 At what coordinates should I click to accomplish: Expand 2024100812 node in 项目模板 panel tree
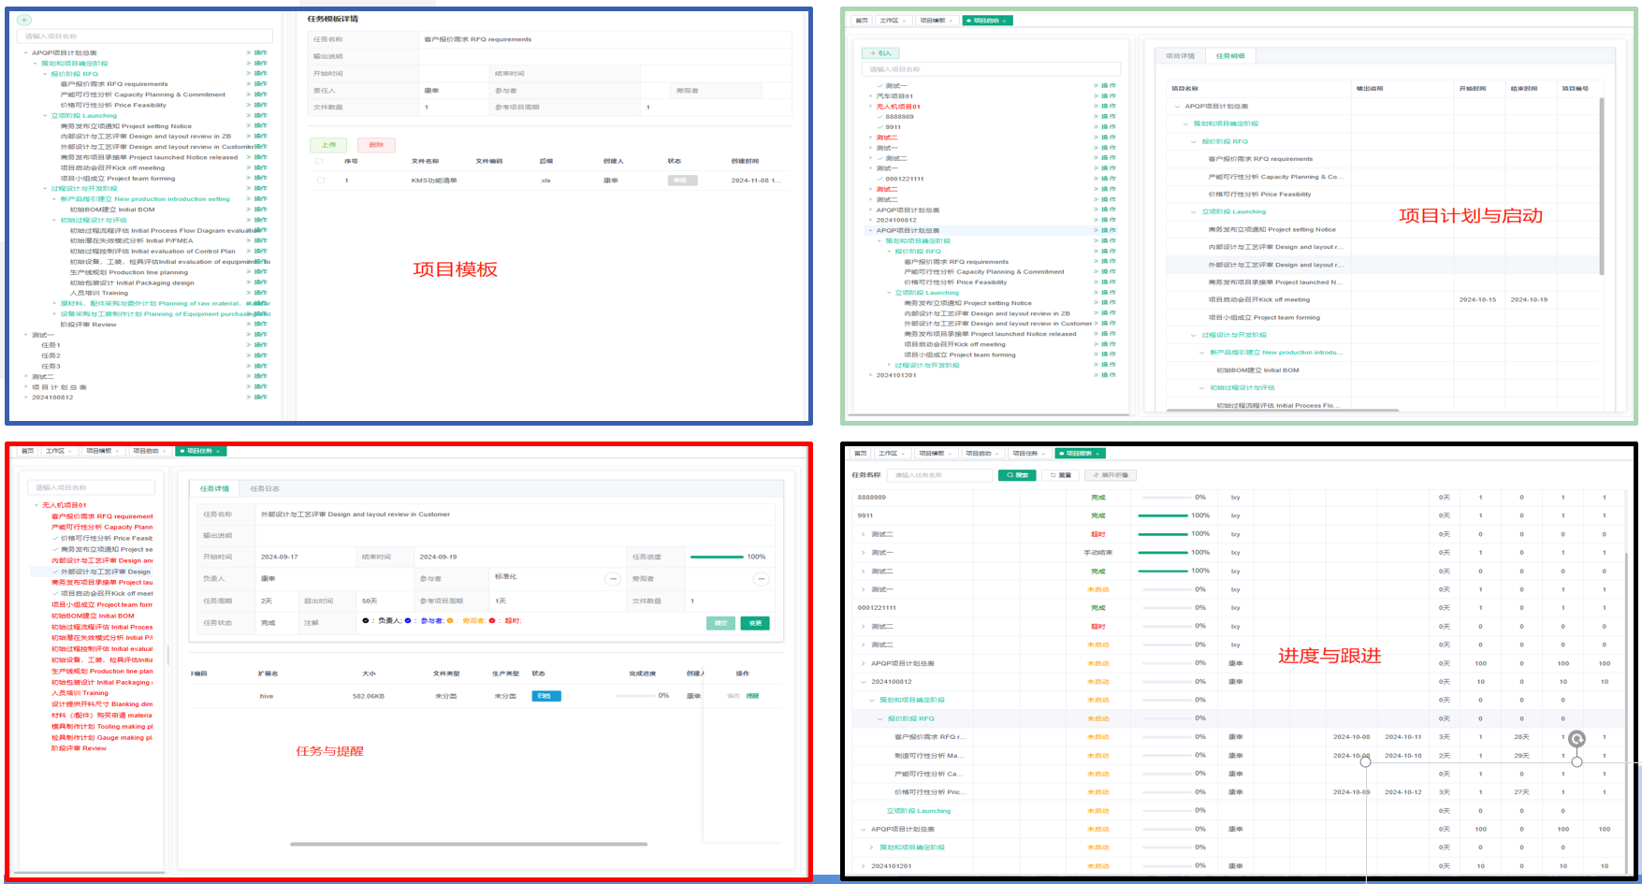click(x=25, y=398)
